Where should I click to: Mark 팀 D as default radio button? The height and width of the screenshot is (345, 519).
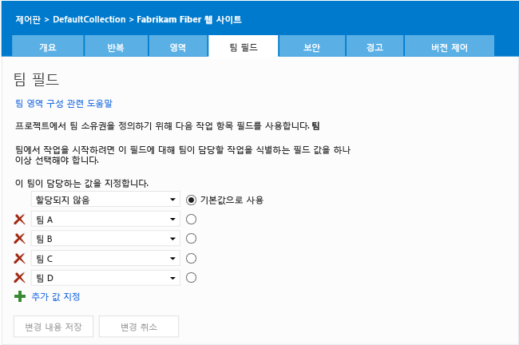pyautogui.click(x=191, y=277)
